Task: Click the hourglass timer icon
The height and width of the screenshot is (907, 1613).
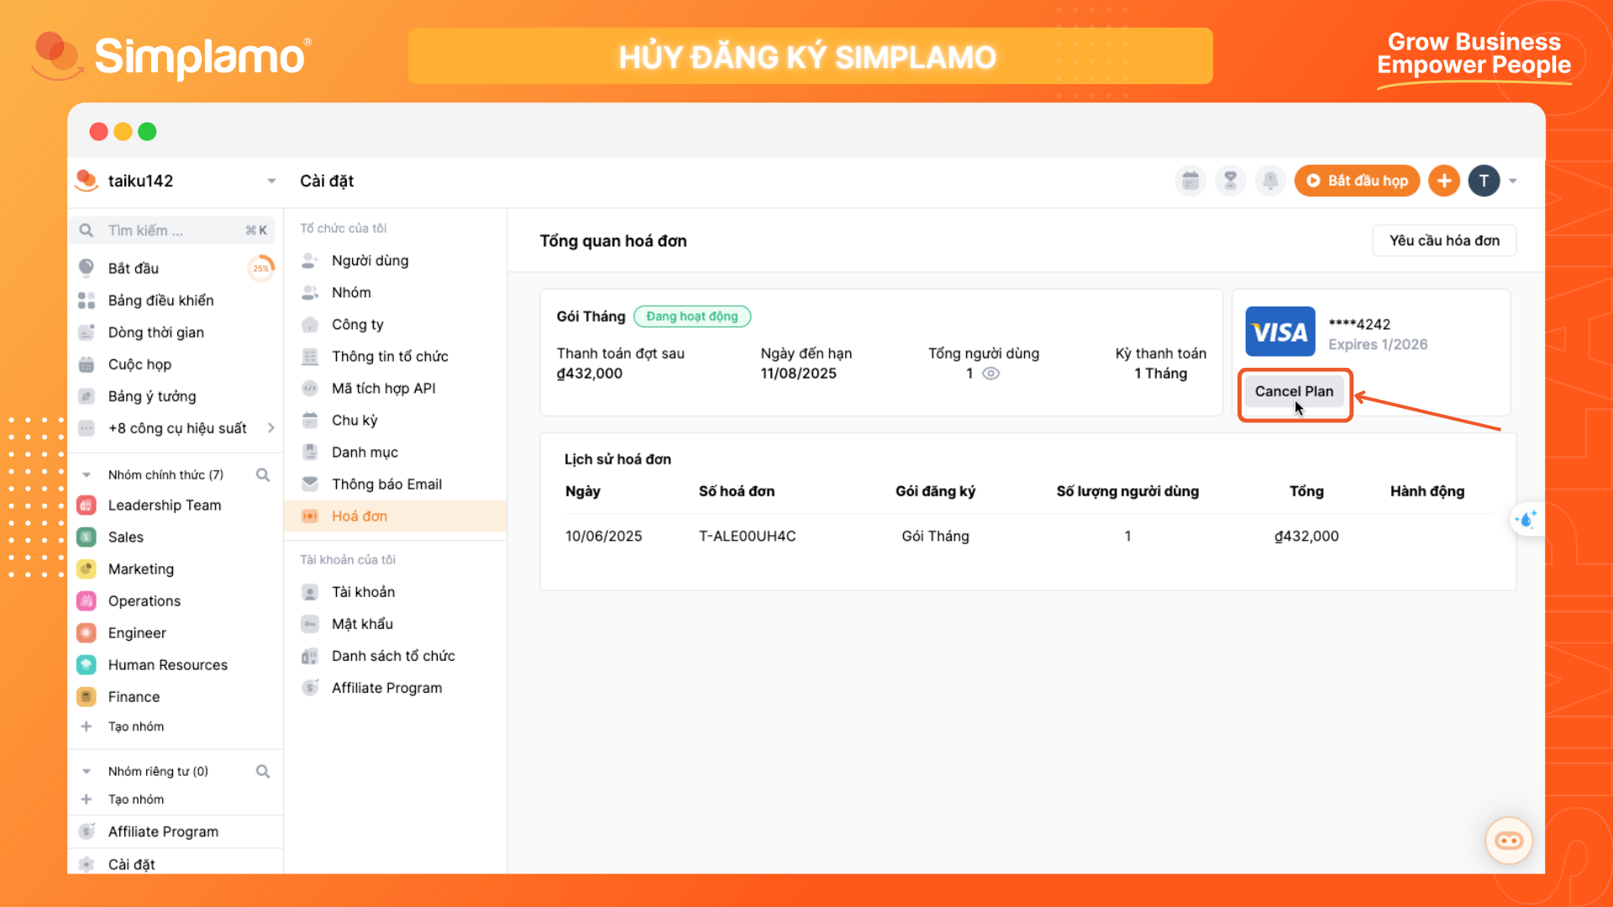Action: point(1231,181)
